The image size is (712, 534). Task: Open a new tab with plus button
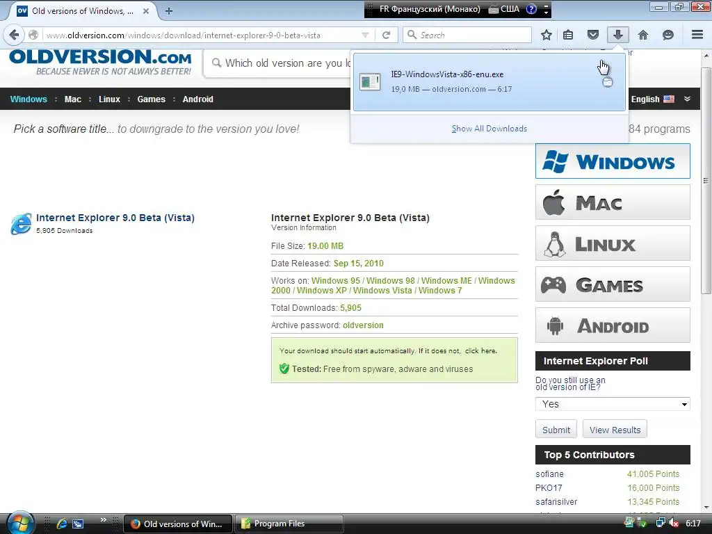click(169, 11)
